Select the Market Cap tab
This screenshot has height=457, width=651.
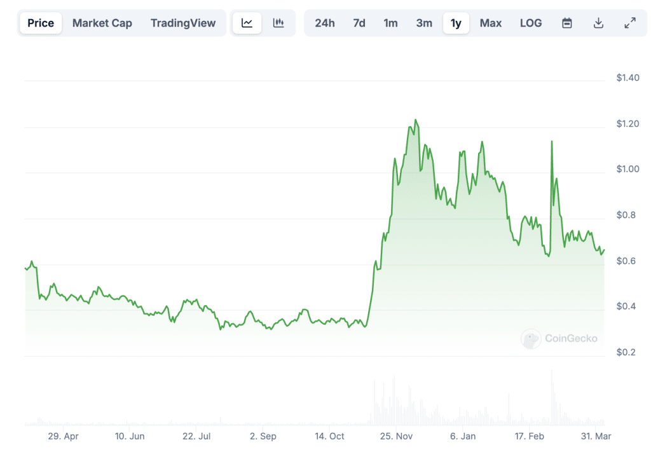tap(102, 23)
